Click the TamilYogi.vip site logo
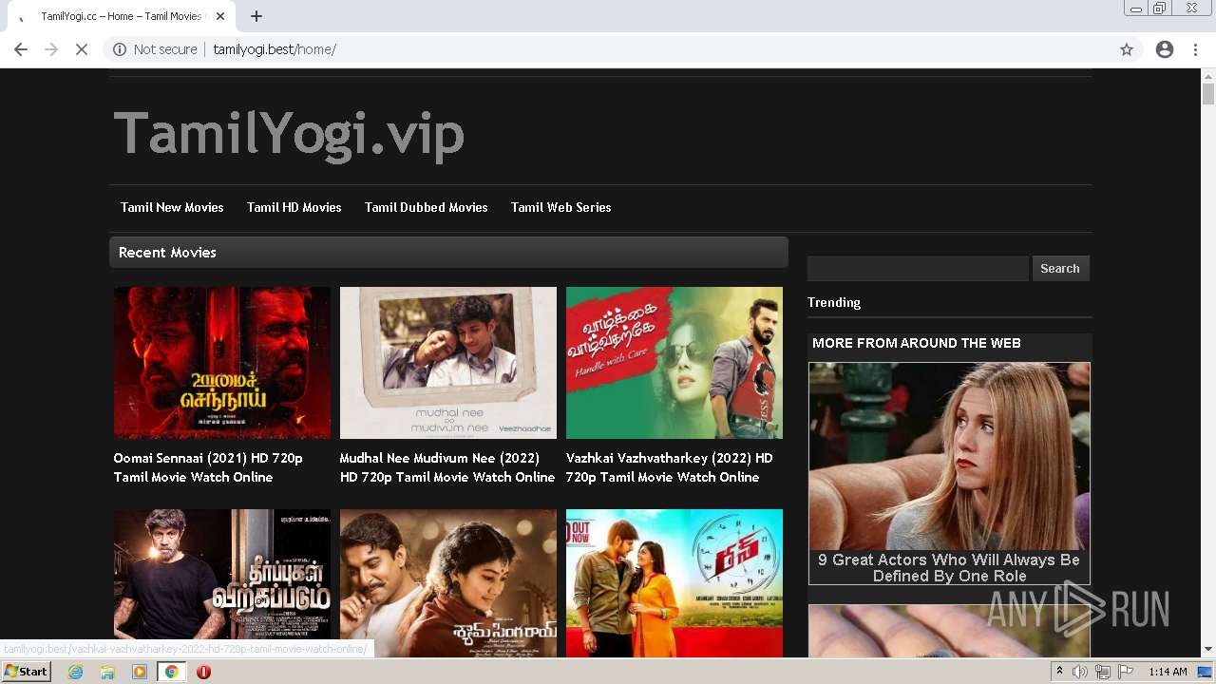 tap(289, 134)
